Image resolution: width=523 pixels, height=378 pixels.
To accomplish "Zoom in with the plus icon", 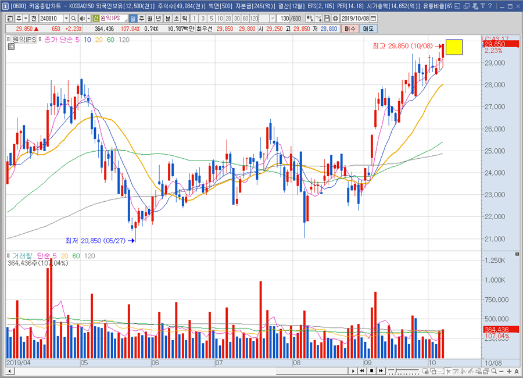I will (509, 372).
